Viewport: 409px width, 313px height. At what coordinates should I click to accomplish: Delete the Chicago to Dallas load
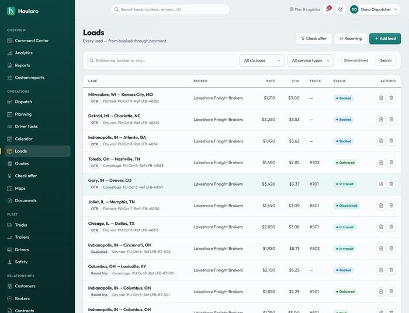[391, 227]
